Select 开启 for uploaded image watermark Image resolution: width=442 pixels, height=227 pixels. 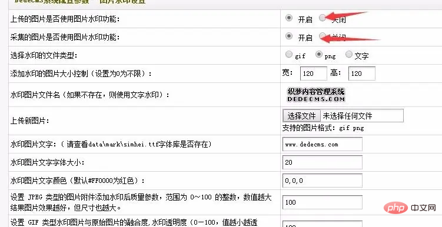[288, 18]
